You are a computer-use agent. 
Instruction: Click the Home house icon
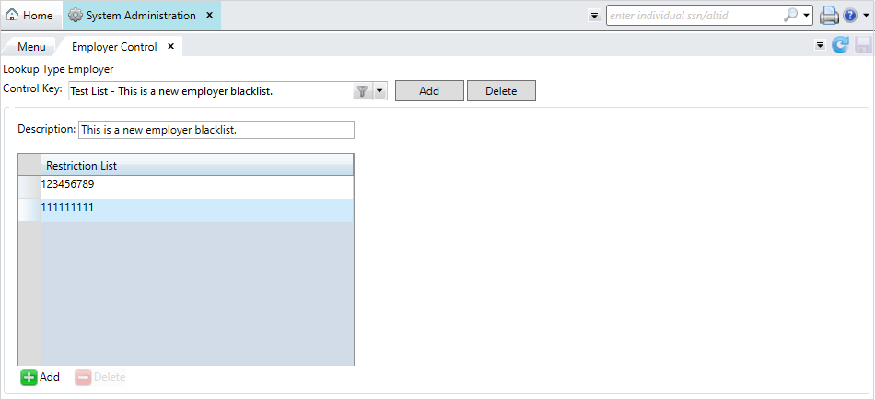click(x=13, y=16)
